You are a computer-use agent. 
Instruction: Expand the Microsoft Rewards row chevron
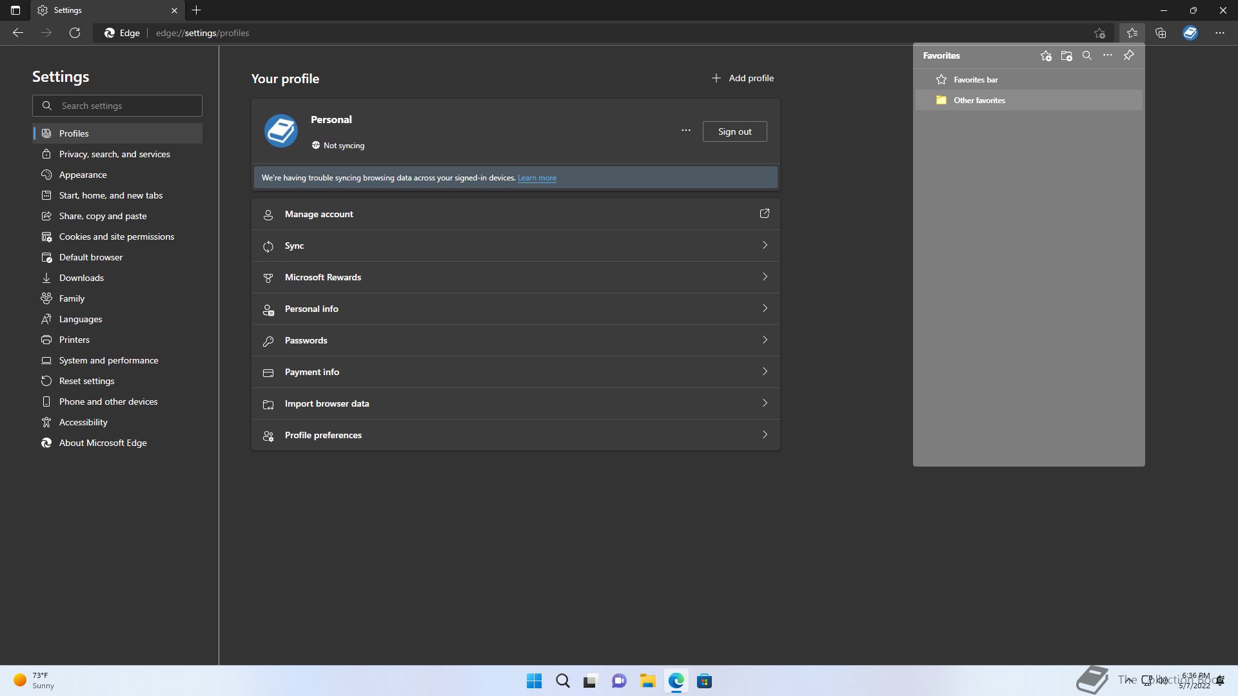point(765,277)
